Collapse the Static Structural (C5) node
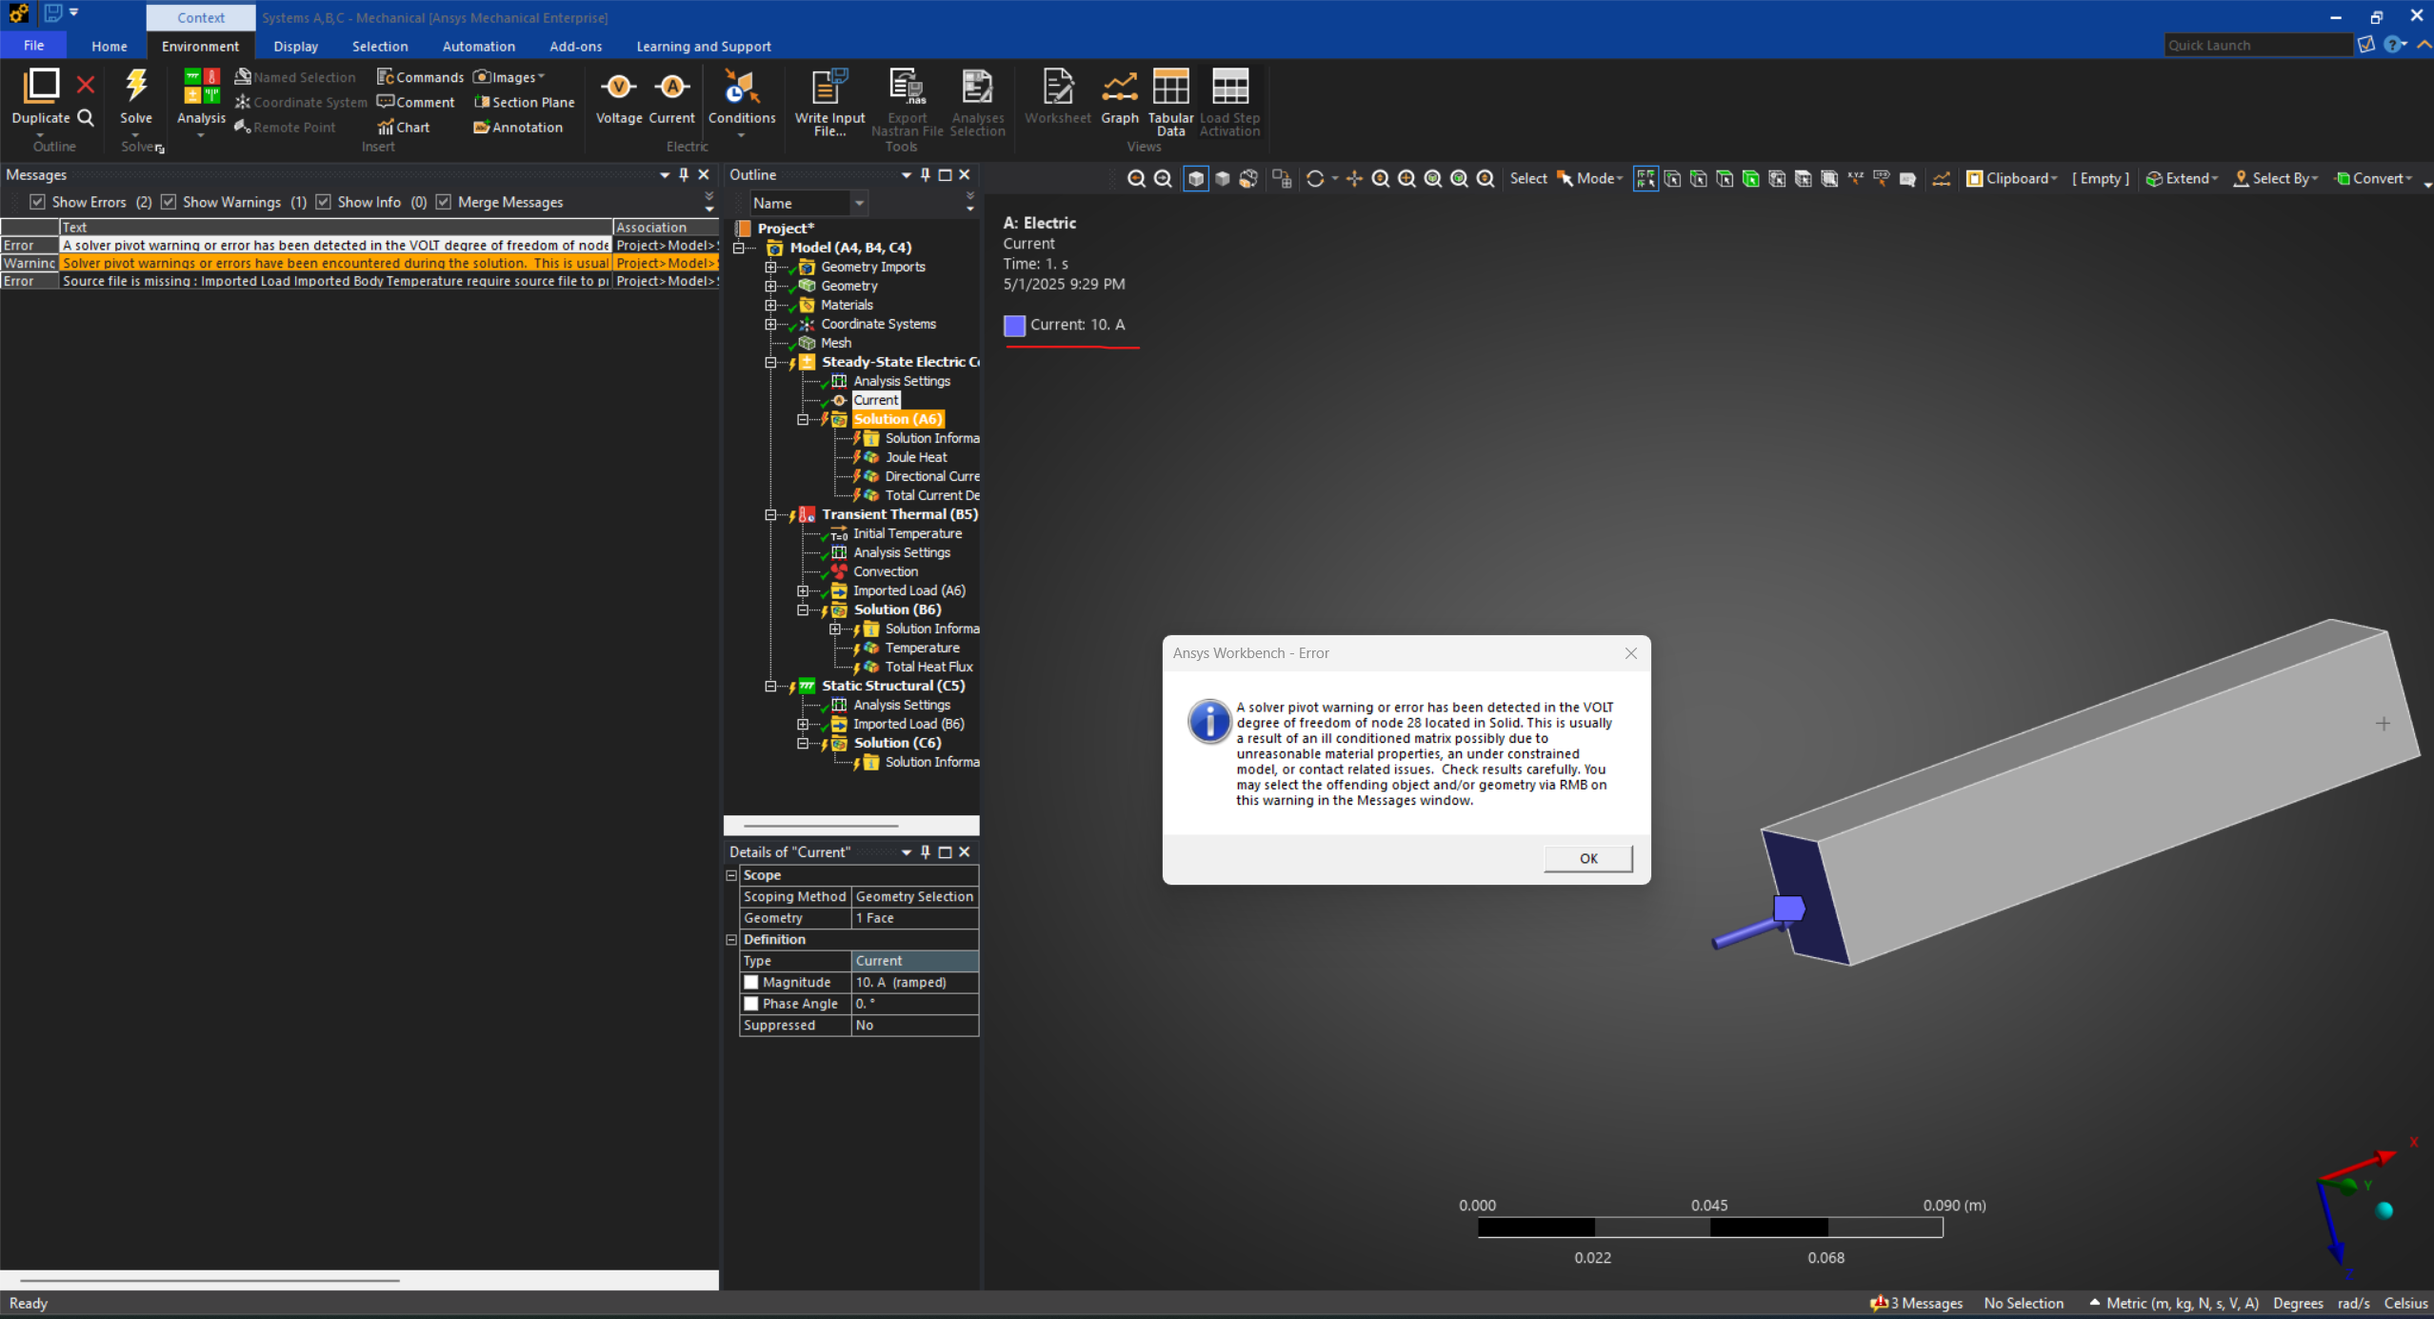Image resolution: width=2434 pixels, height=1319 pixels. [x=770, y=686]
